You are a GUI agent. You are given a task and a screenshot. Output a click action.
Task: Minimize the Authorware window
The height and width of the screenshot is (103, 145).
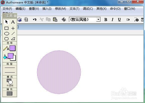tap(122, 1)
